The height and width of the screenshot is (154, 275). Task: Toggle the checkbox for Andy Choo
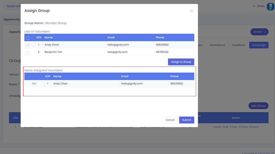point(28,45)
